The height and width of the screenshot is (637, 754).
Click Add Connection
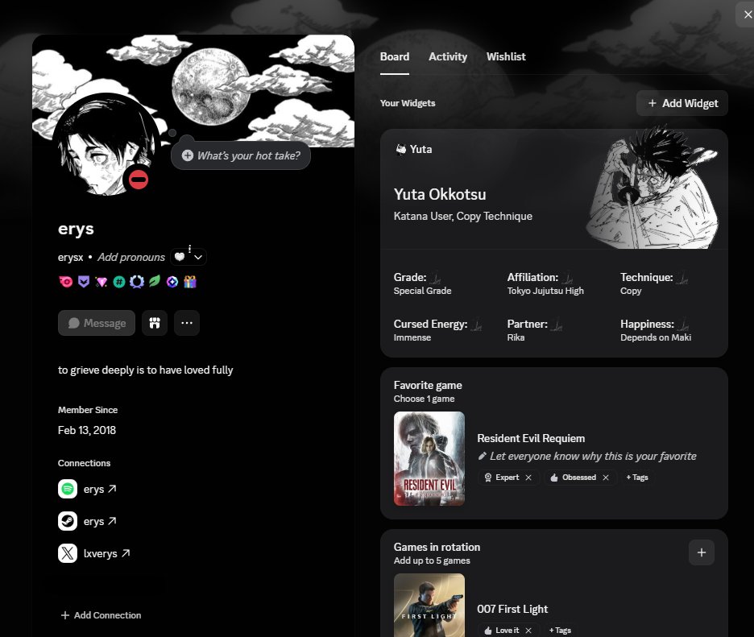pos(101,615)
